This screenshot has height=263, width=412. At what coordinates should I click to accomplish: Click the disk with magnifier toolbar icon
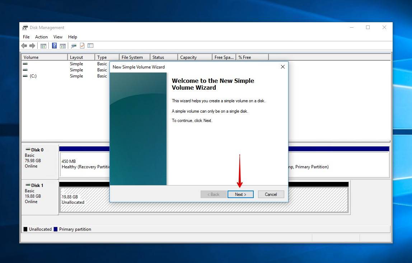(x=74, y=46)
